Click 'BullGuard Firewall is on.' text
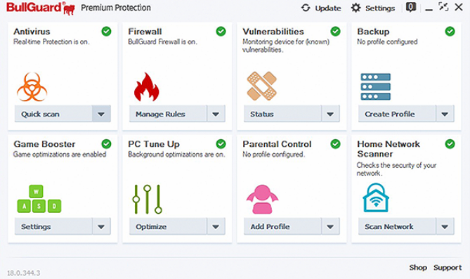470x279 pixels. [162, 41]
